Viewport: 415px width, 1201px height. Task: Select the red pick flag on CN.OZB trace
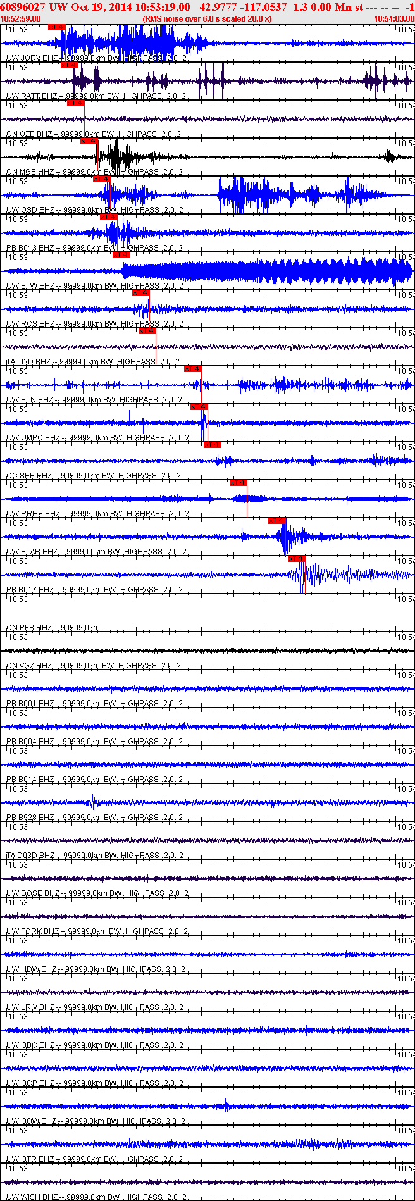tap(75, 103)
